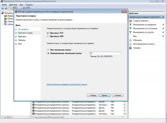Open Дополнительные сведения о протоколах и портах link
The image size is (167, 123).
click(x=67, y=85)
